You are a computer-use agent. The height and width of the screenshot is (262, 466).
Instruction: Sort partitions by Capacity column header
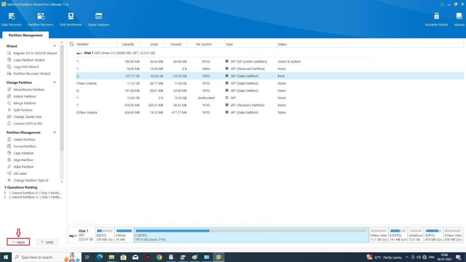click(x=128, y=44)
